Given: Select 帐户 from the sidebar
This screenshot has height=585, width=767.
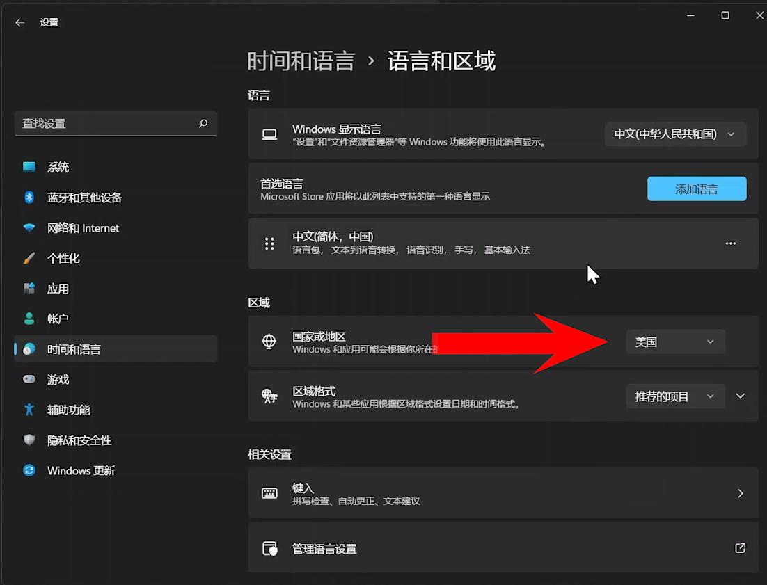Looking at the screenshot, I should point(58,319).
